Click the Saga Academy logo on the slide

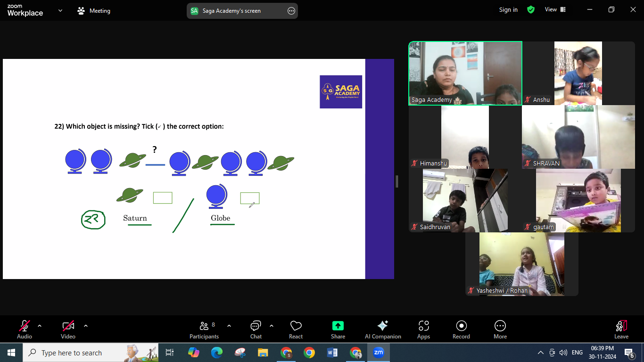click(x=341, y=92)
